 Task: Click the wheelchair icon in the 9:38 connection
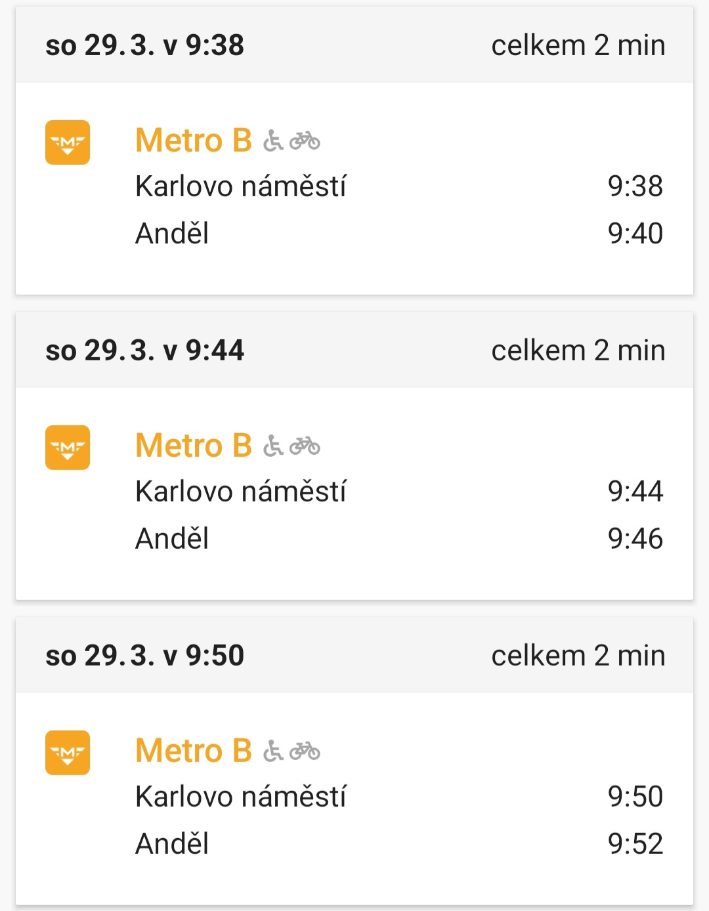click(273, 141)
